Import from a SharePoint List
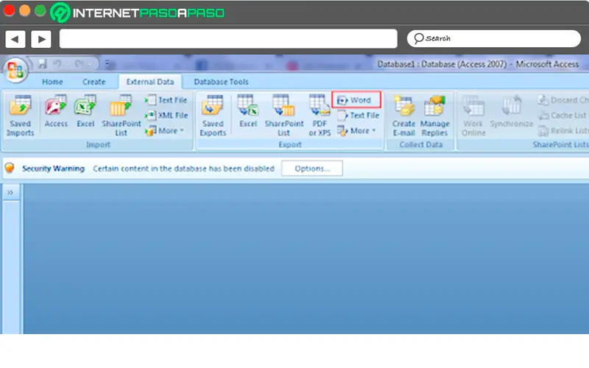Image resolution: width=589 pixels, height=368 pixels. click(x=121, y=116)
